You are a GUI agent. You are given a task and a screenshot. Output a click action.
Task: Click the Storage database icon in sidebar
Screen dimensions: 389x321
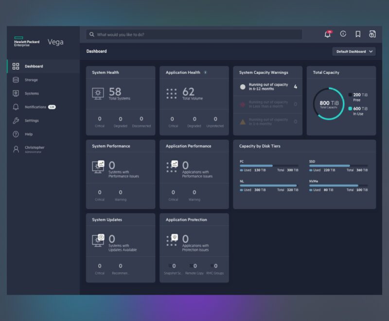tap(16, 80)
